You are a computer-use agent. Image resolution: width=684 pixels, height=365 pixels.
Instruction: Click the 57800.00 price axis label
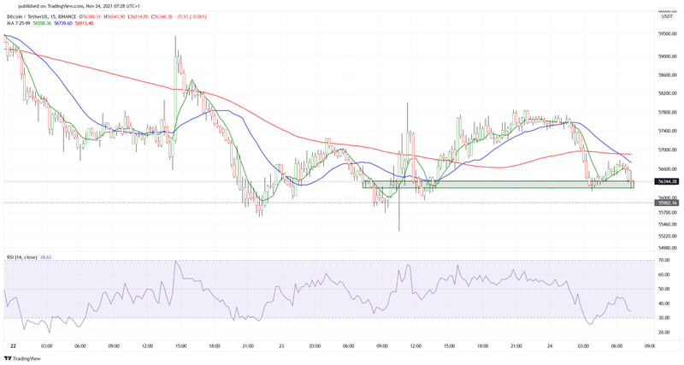(x=669, y=112)
